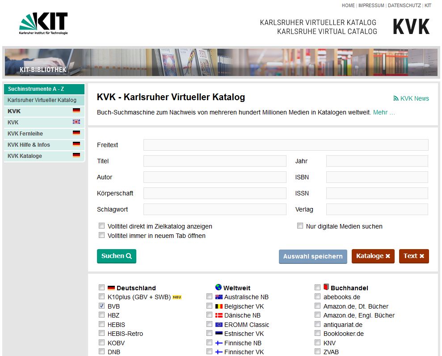Click the German flag beside Deutschland heading
The height and width of the screenshot is (356, 442).
tap(111, 288)
